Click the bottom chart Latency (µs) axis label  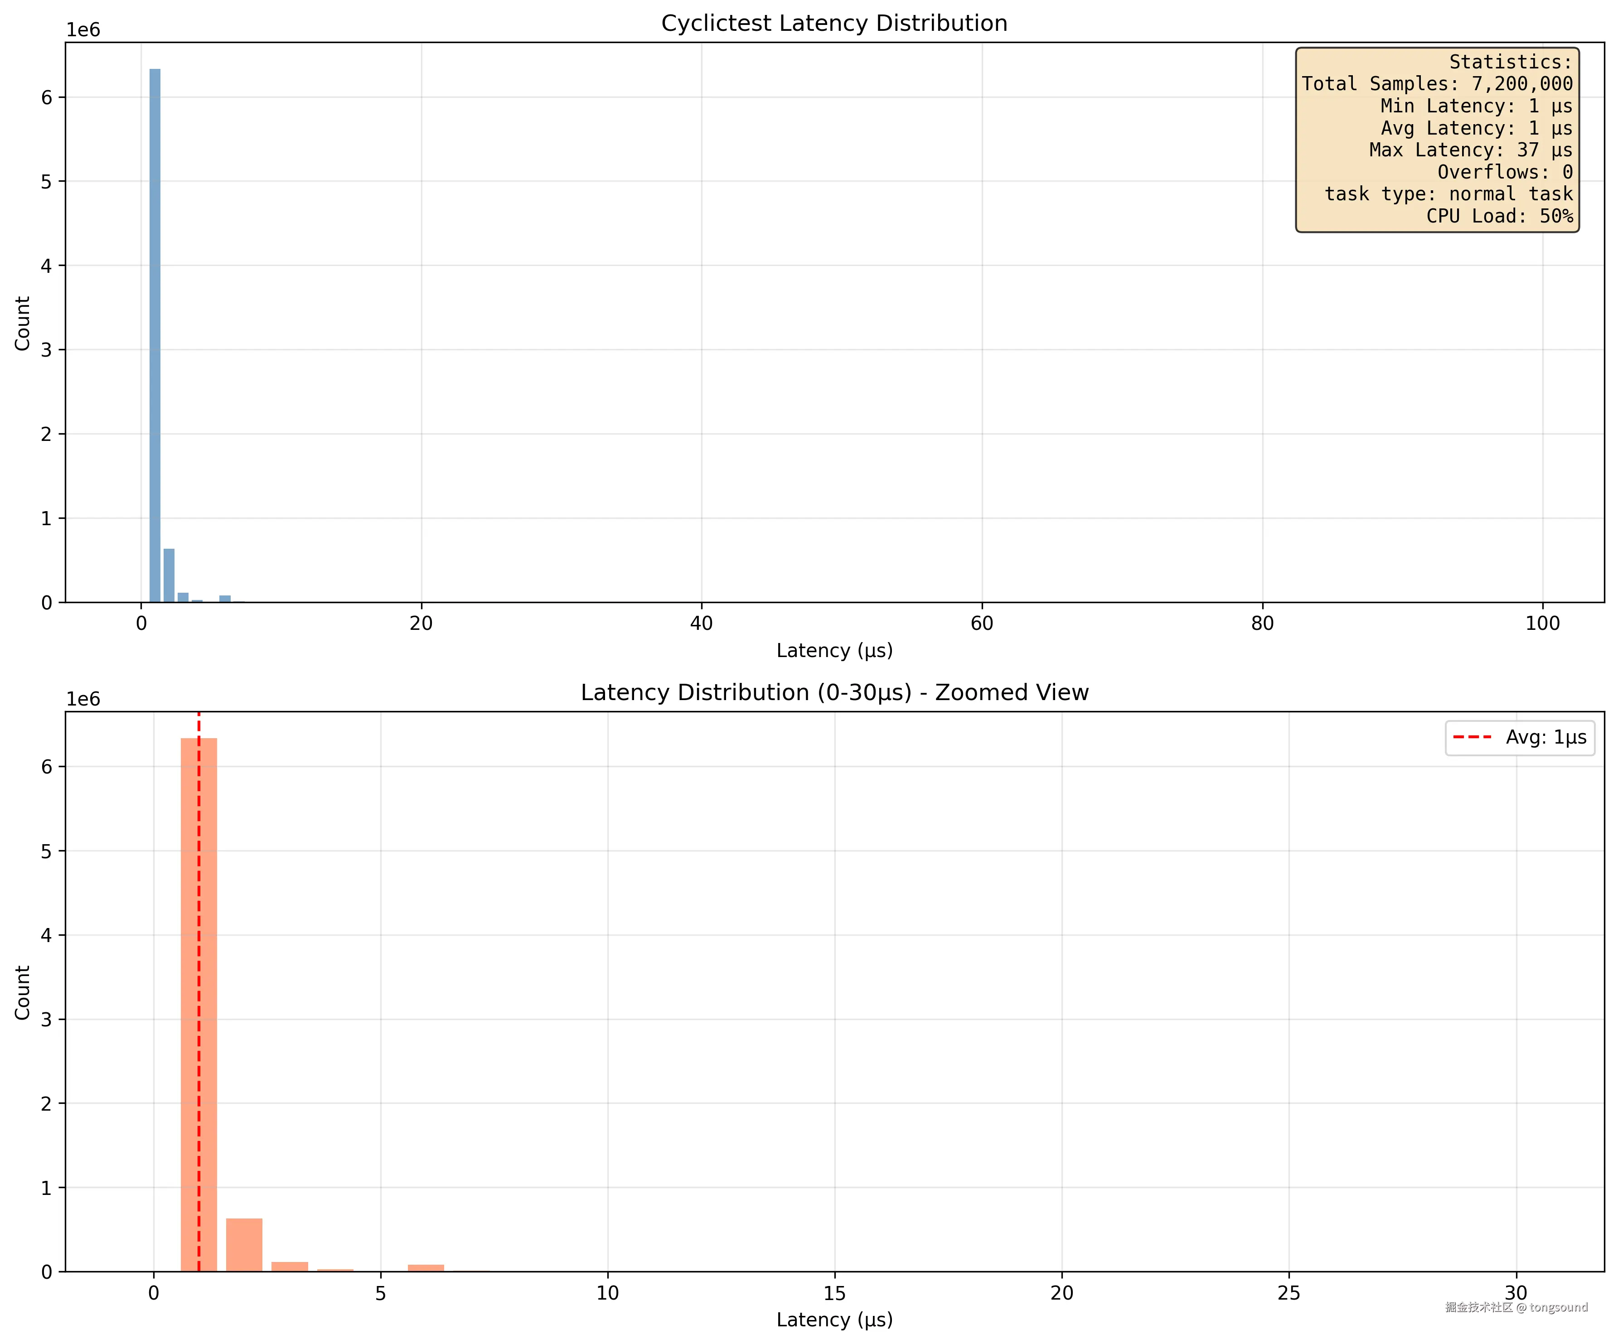(833, 1320)
